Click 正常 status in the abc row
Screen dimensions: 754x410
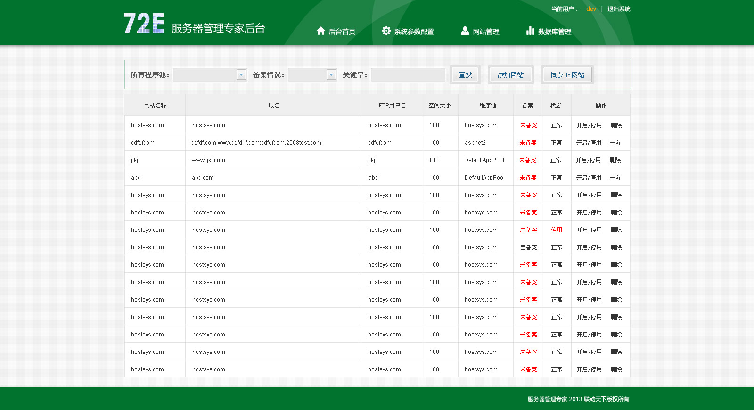pyautogui.click(x=556, y=178)
